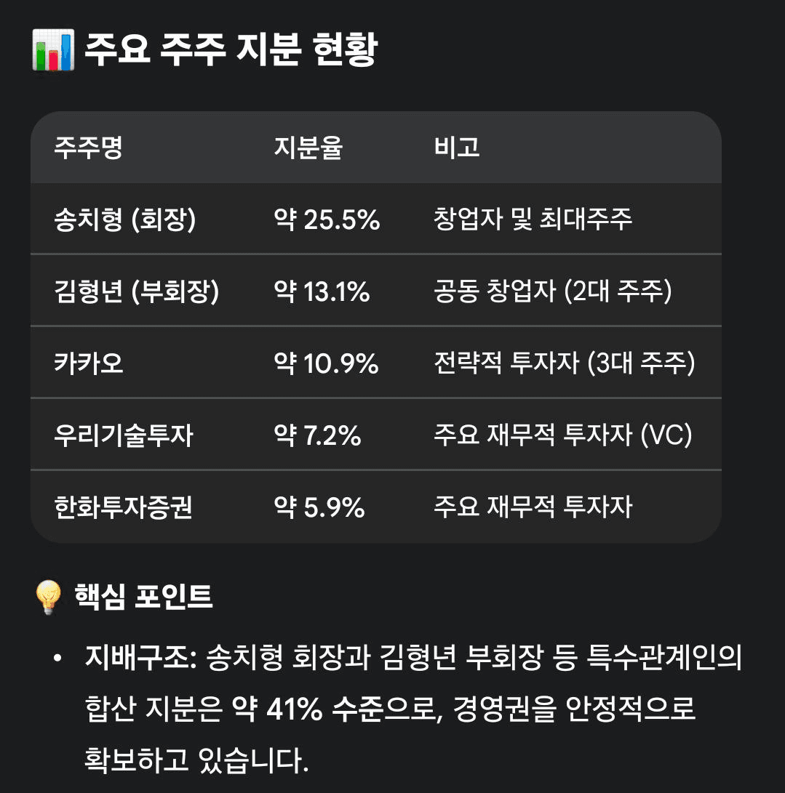Select the 지분율 column header
The height and width of the screenshot is (793, 785).
[308, 148]
